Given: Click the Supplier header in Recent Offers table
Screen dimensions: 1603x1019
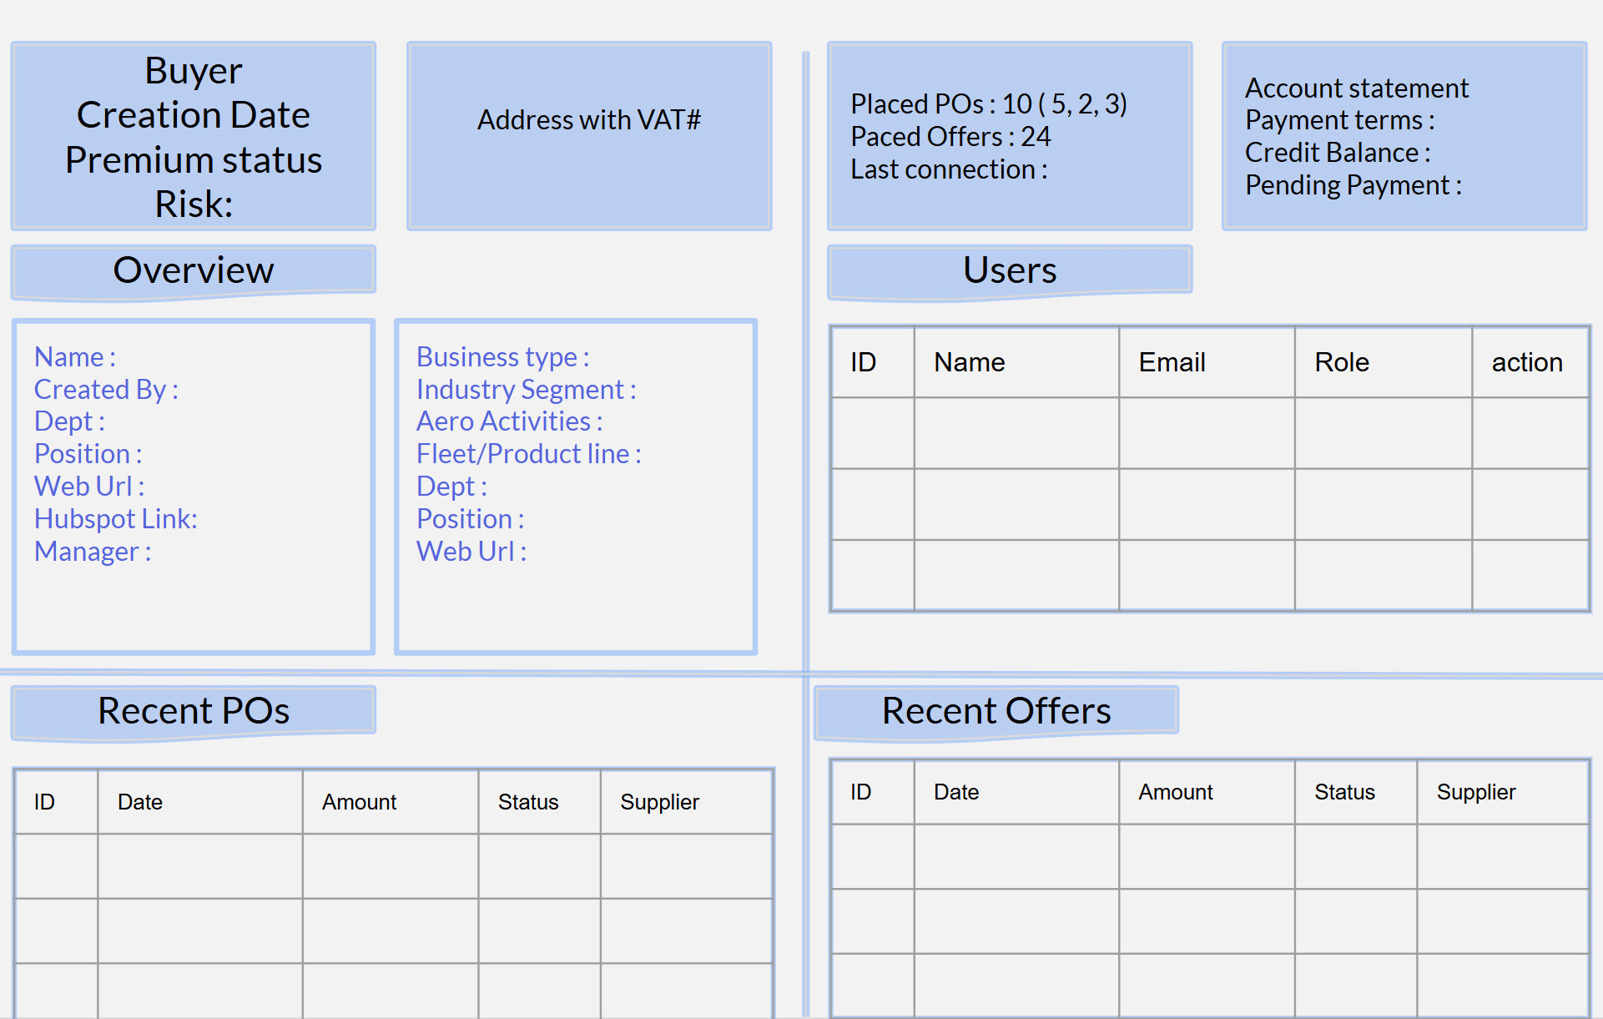Looking at the screenshot, I should tap(1475, 792).
